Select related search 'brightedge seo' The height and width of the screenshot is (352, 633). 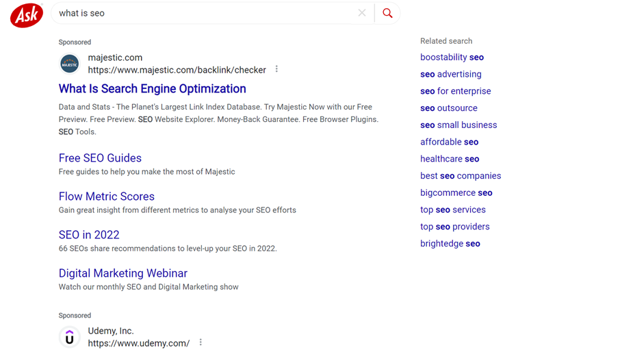(x=450, y=244)
